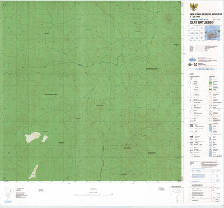The image size is (224, 208).
Task: Select the title "OLAT BATUKEBO"
Action: [202, 22]
